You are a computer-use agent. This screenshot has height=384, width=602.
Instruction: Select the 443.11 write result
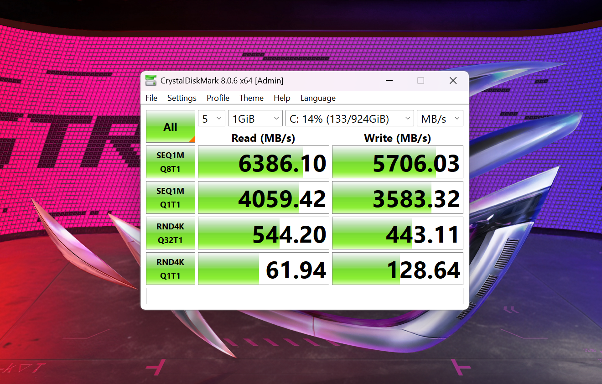[x=398, y=233]
